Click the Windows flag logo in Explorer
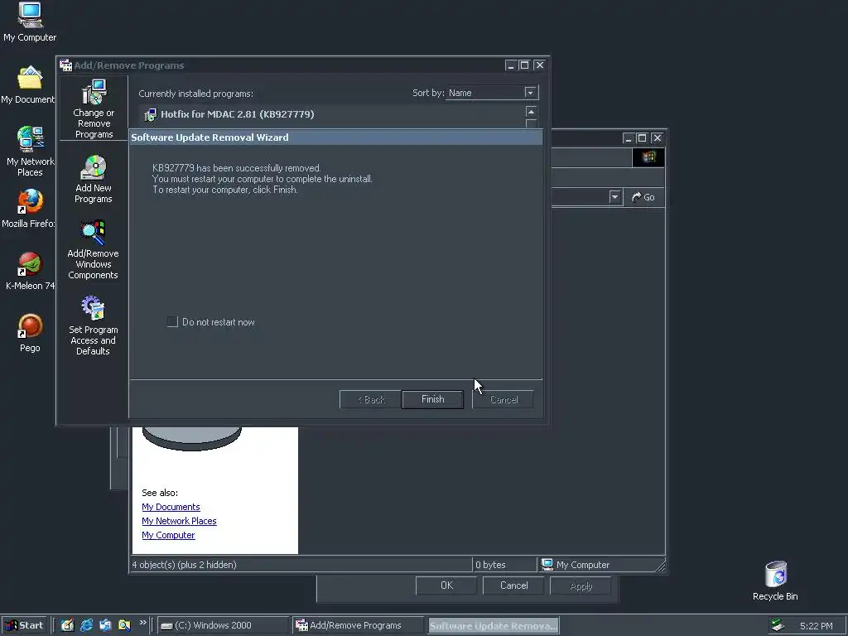This screenshot has width=848, height=636. pos(648,157)
